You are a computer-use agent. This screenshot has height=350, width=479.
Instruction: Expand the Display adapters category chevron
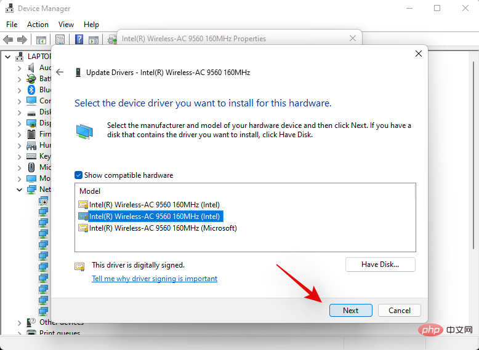20,123
